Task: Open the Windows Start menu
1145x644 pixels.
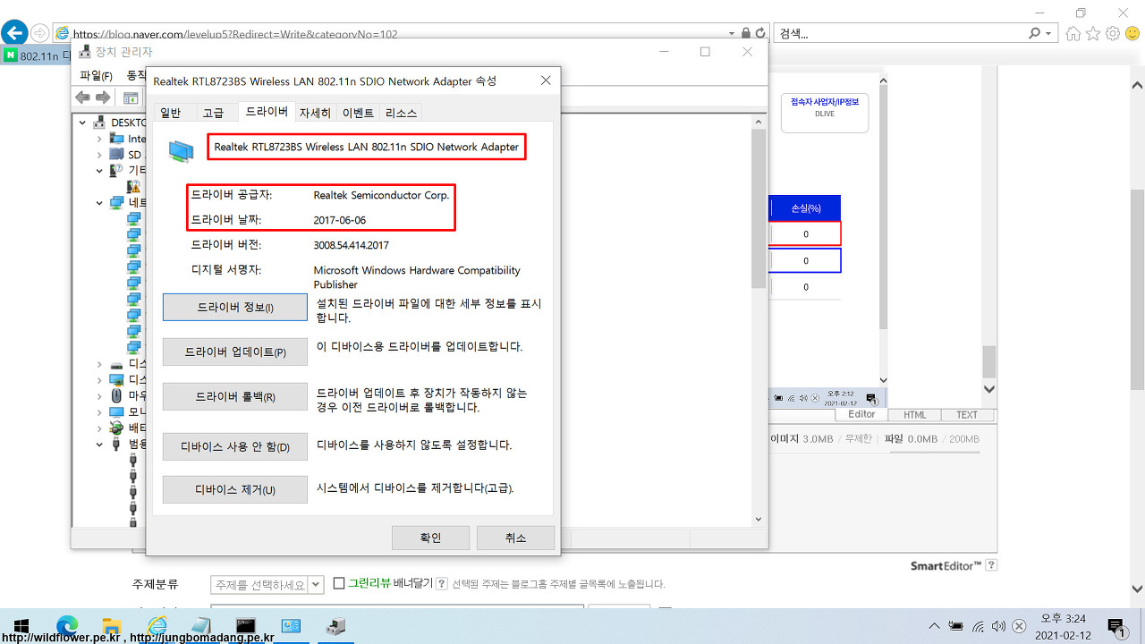Action: (x=21, y=626)
